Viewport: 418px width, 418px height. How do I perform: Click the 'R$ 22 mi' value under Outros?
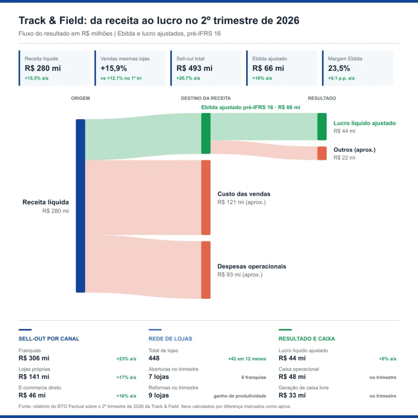pos(344,158)
